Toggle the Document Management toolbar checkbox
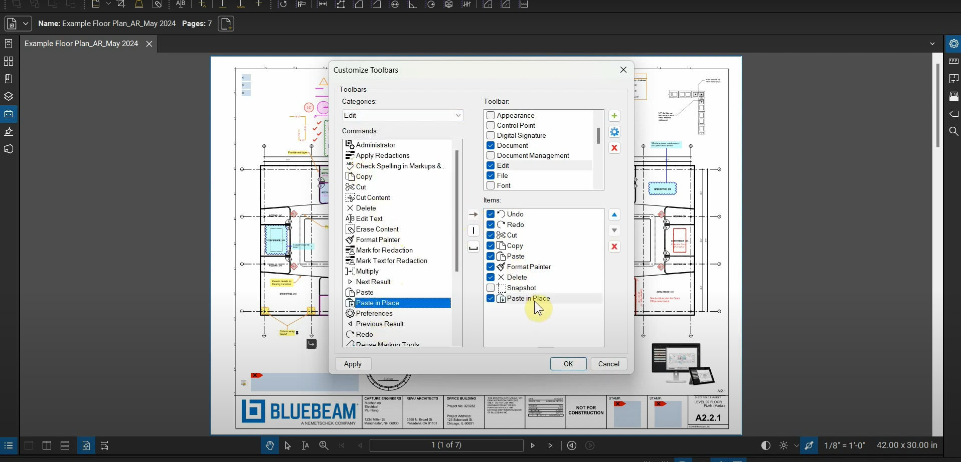Image resolution: width=961 pixels, height=462 pixels. (490, 155)
